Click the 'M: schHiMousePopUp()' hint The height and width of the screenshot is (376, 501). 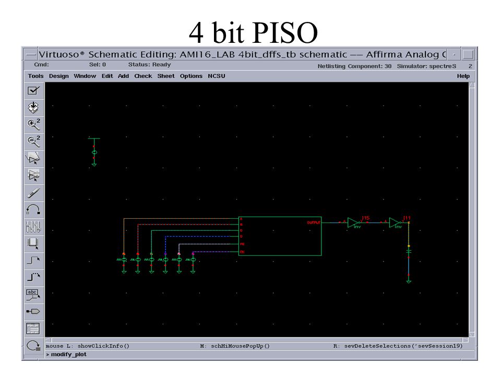(x=235, y=346)
